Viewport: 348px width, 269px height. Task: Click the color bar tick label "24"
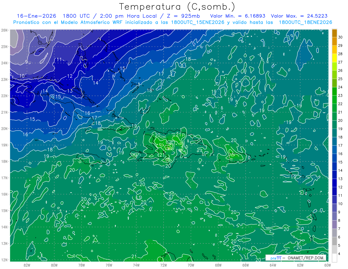[340, 87]
